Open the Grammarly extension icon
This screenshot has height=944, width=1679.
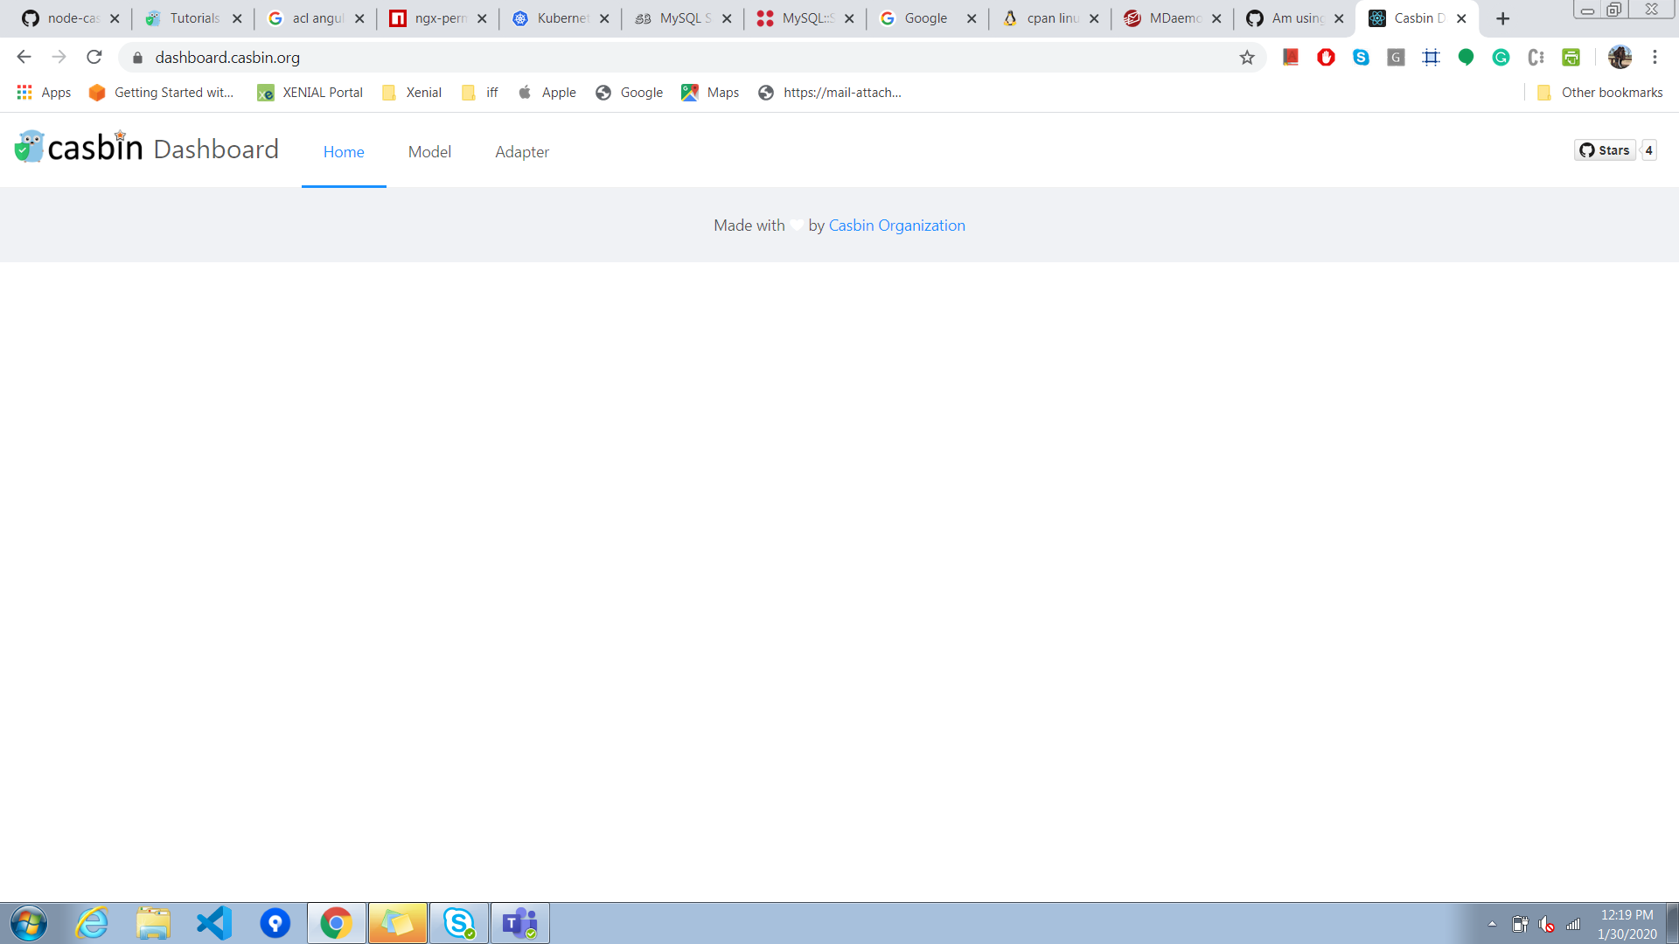(1501, 57)
